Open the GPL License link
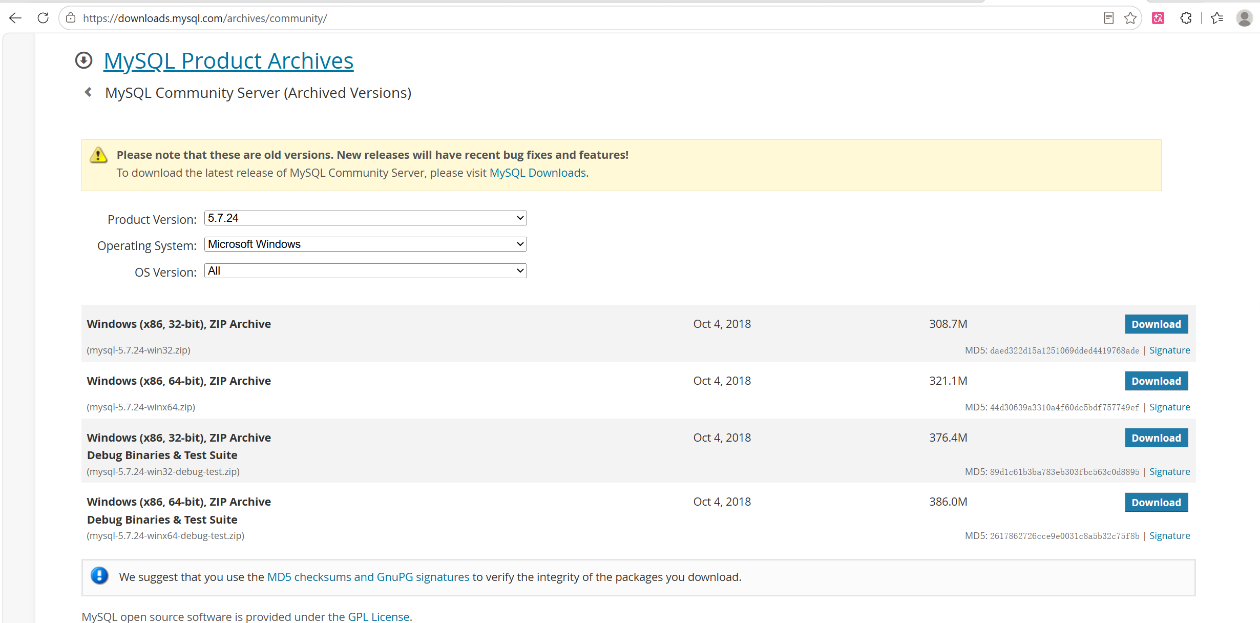This screenshot has width=1260, height=623. point(379,617)
